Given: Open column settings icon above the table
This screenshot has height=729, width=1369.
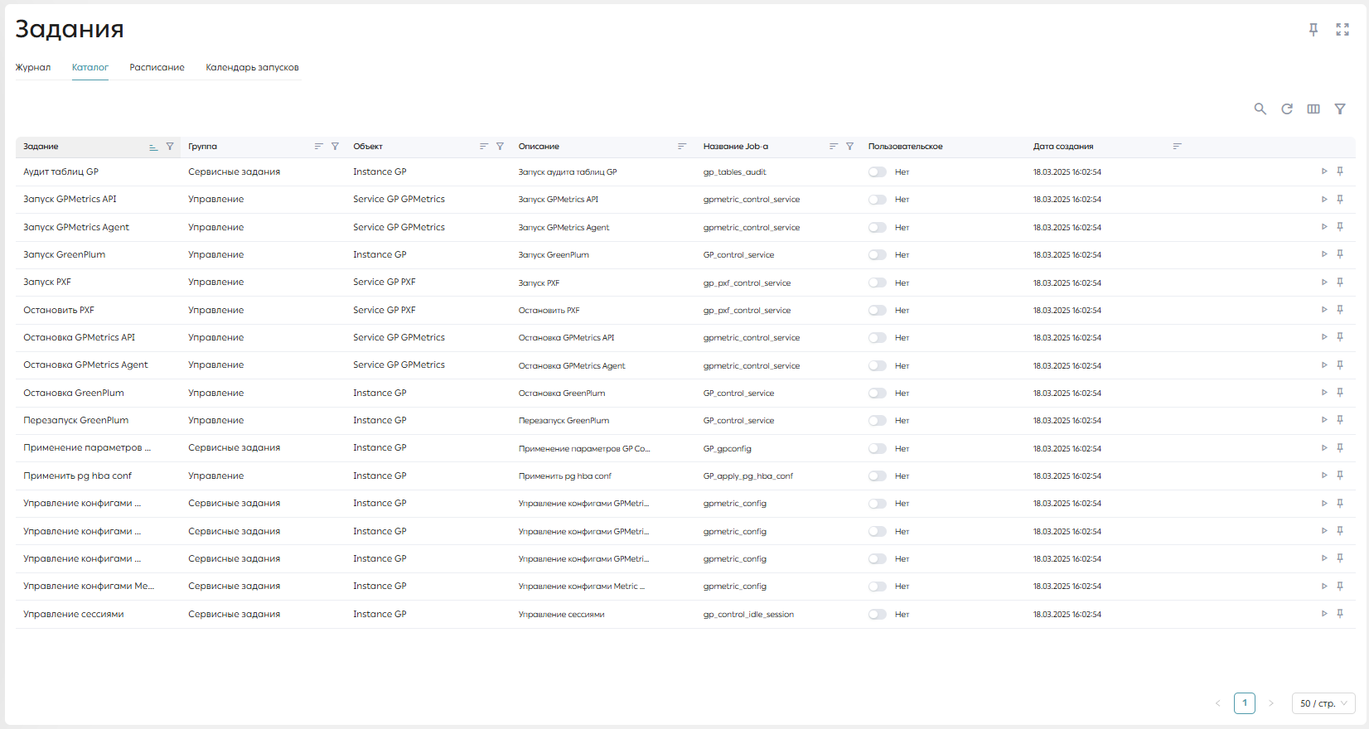Looking at the screenshot, I should (1313, 109).
